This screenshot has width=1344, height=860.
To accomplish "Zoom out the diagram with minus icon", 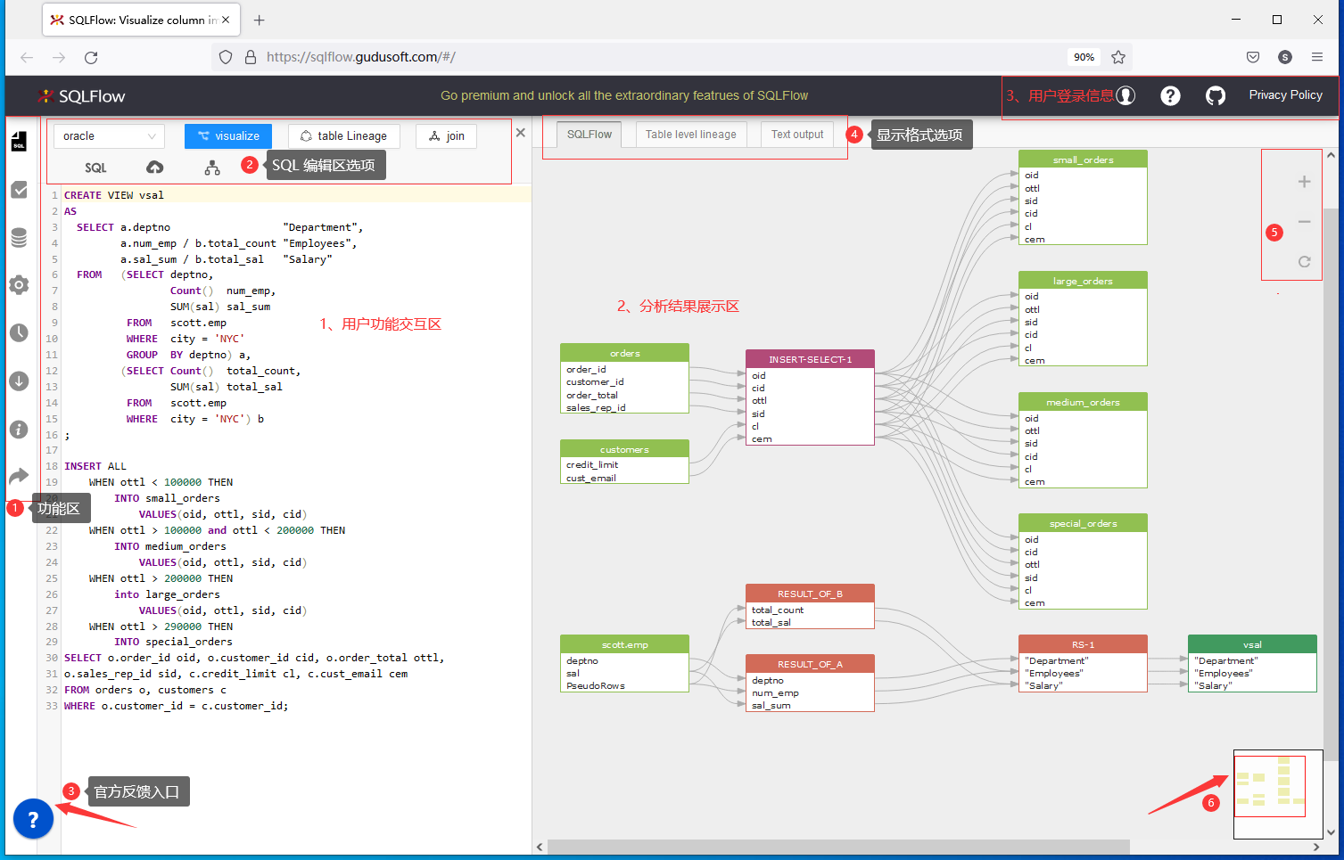I will coord(1304,222).
